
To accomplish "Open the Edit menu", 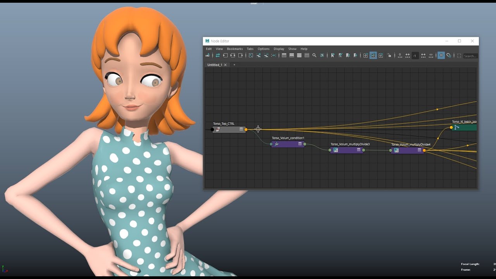I will coord(208,49).
